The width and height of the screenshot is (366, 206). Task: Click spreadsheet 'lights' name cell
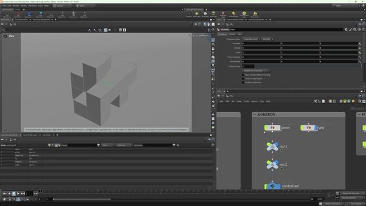tap(18, 161)
